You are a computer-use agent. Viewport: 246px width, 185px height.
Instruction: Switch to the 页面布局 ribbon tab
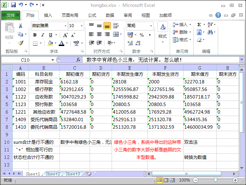click(70, 15)
